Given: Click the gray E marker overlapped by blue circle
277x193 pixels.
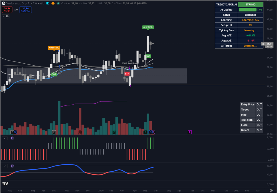Looking at the screenshot, I should (12, 132).
